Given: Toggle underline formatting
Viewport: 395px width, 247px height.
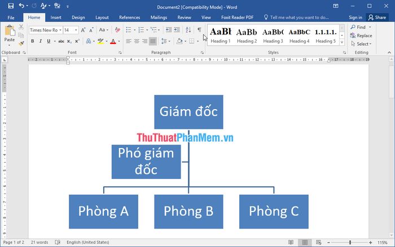Looking at the screenshot, I should pyautogui.click(x=49, y=41).
